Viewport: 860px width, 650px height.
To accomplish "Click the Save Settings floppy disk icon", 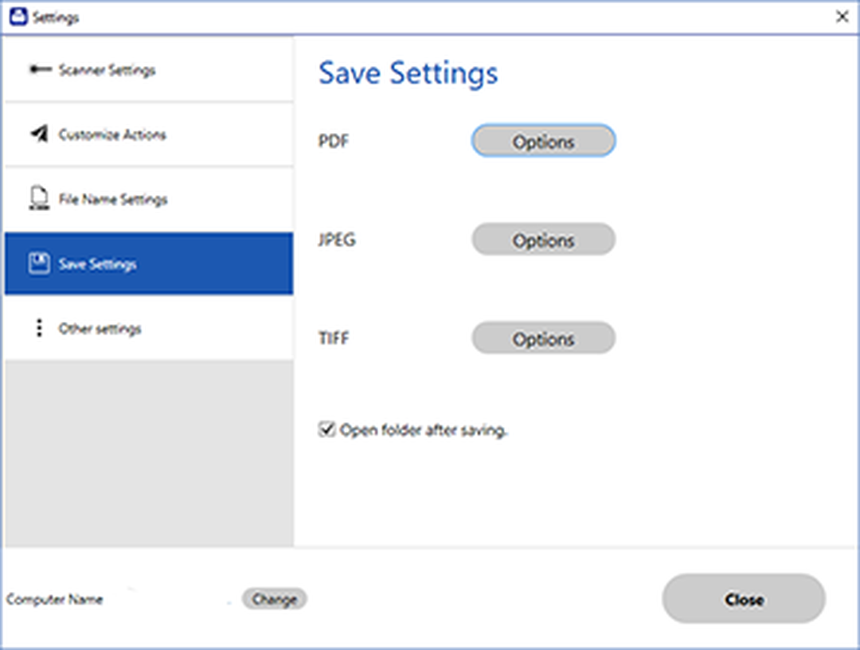I will point(39,264).
